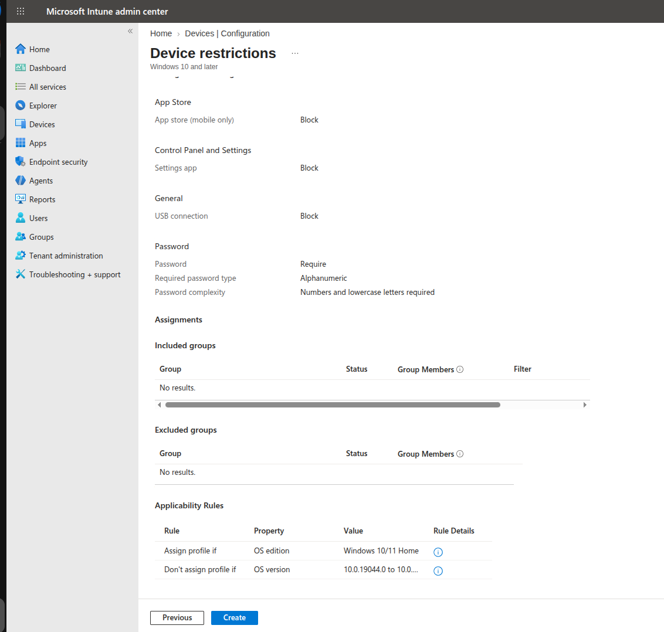This screenshot has height=632, width=664.
Task: Click the All services list icon
Action: click(x=21, y=86)
